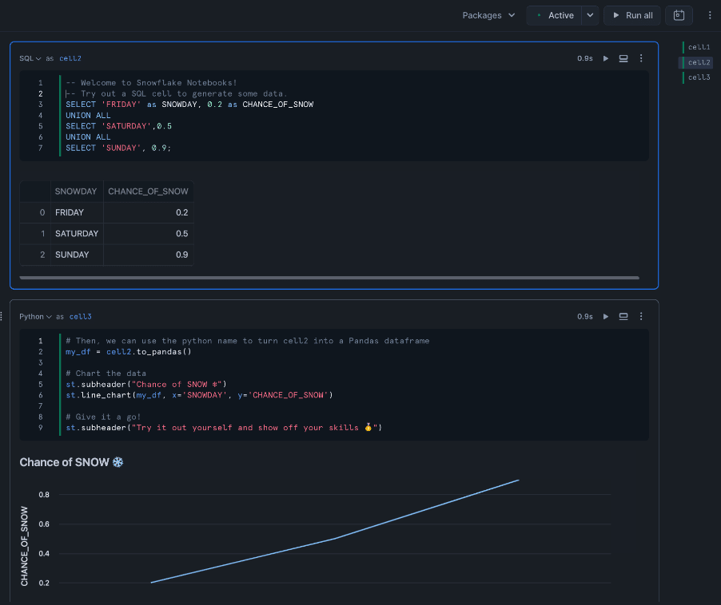Open the notebook schedule calendar icon
Viewport: 721px width, 605px height.
(x=679, y=15)
